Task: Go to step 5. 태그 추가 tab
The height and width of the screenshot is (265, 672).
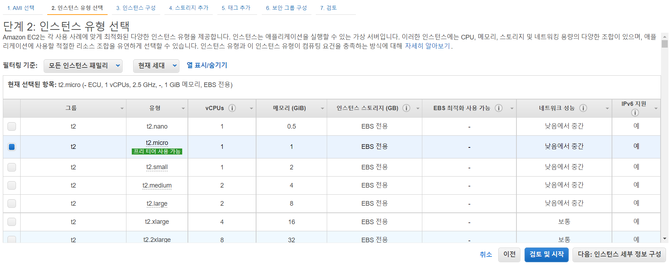Action: pyautogui.click(x=236, y=8)
